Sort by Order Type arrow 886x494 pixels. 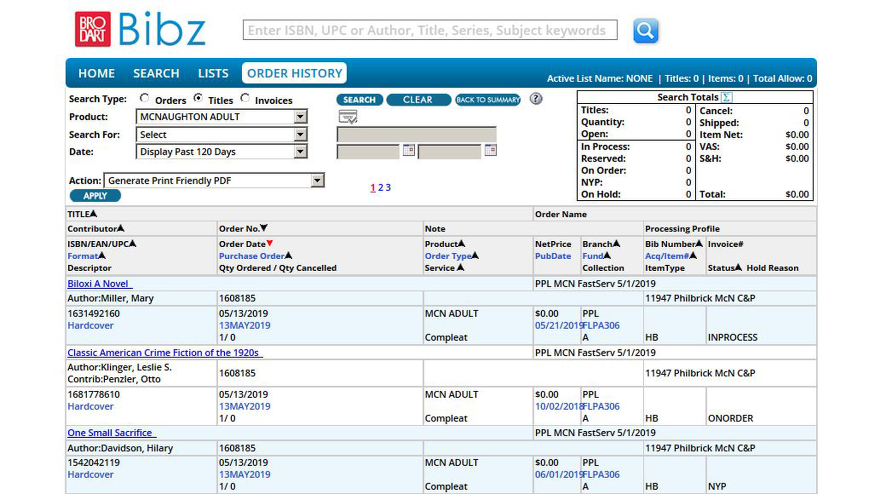point(475,255)
